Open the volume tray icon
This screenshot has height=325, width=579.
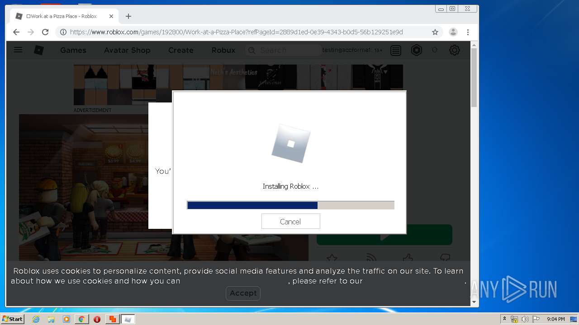click(525, 319)
